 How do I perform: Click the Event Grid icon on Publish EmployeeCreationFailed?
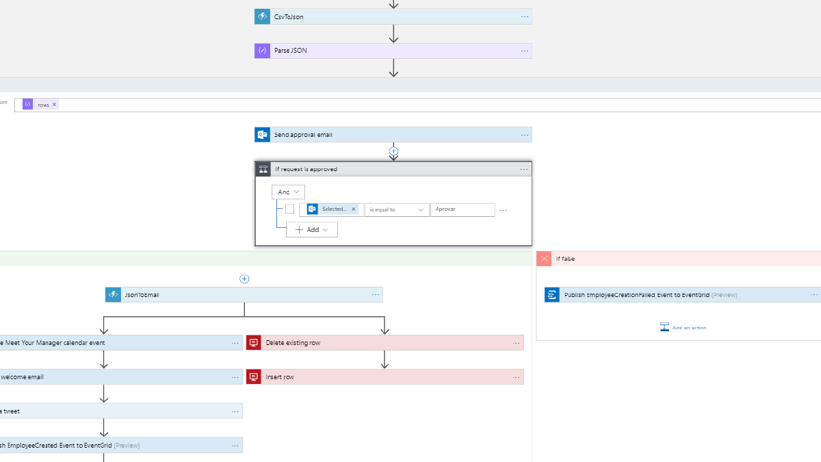552,295
